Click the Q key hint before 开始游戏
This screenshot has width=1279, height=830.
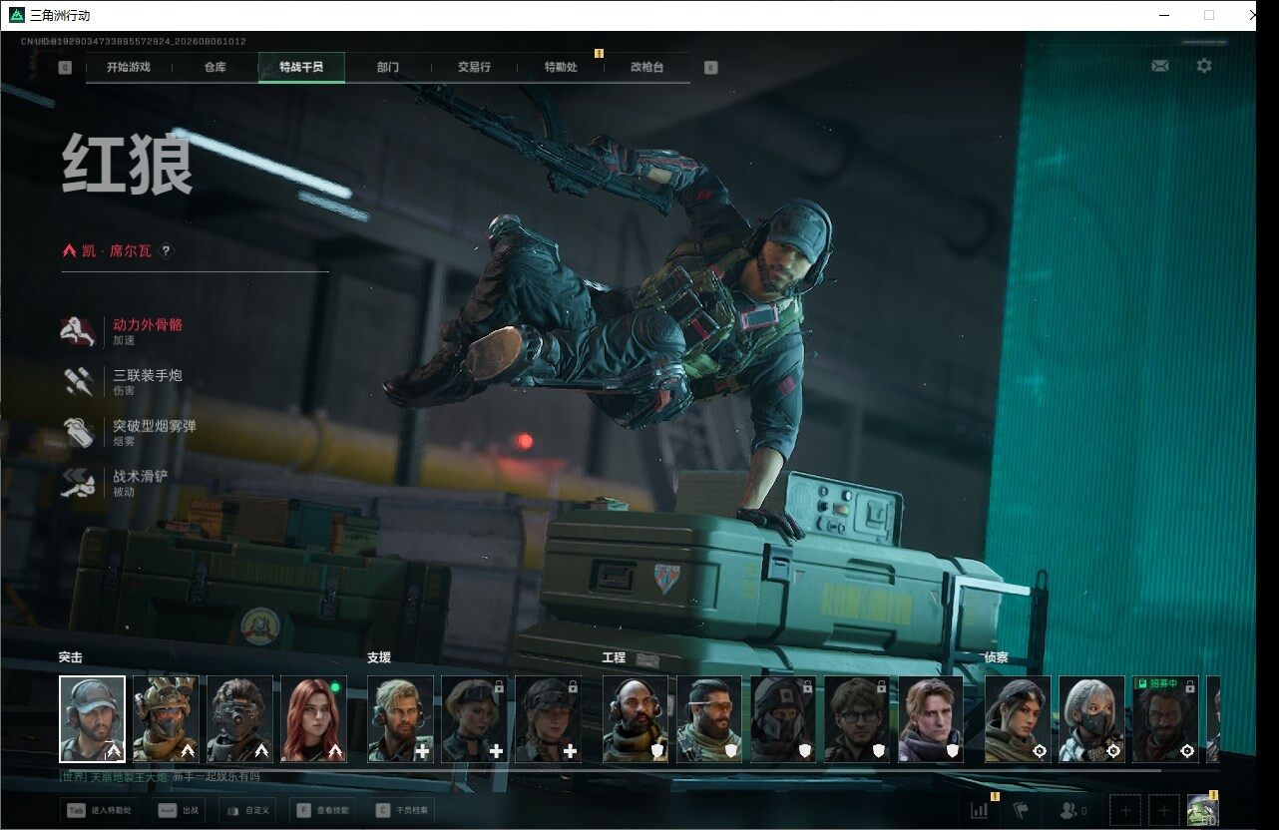65,68
